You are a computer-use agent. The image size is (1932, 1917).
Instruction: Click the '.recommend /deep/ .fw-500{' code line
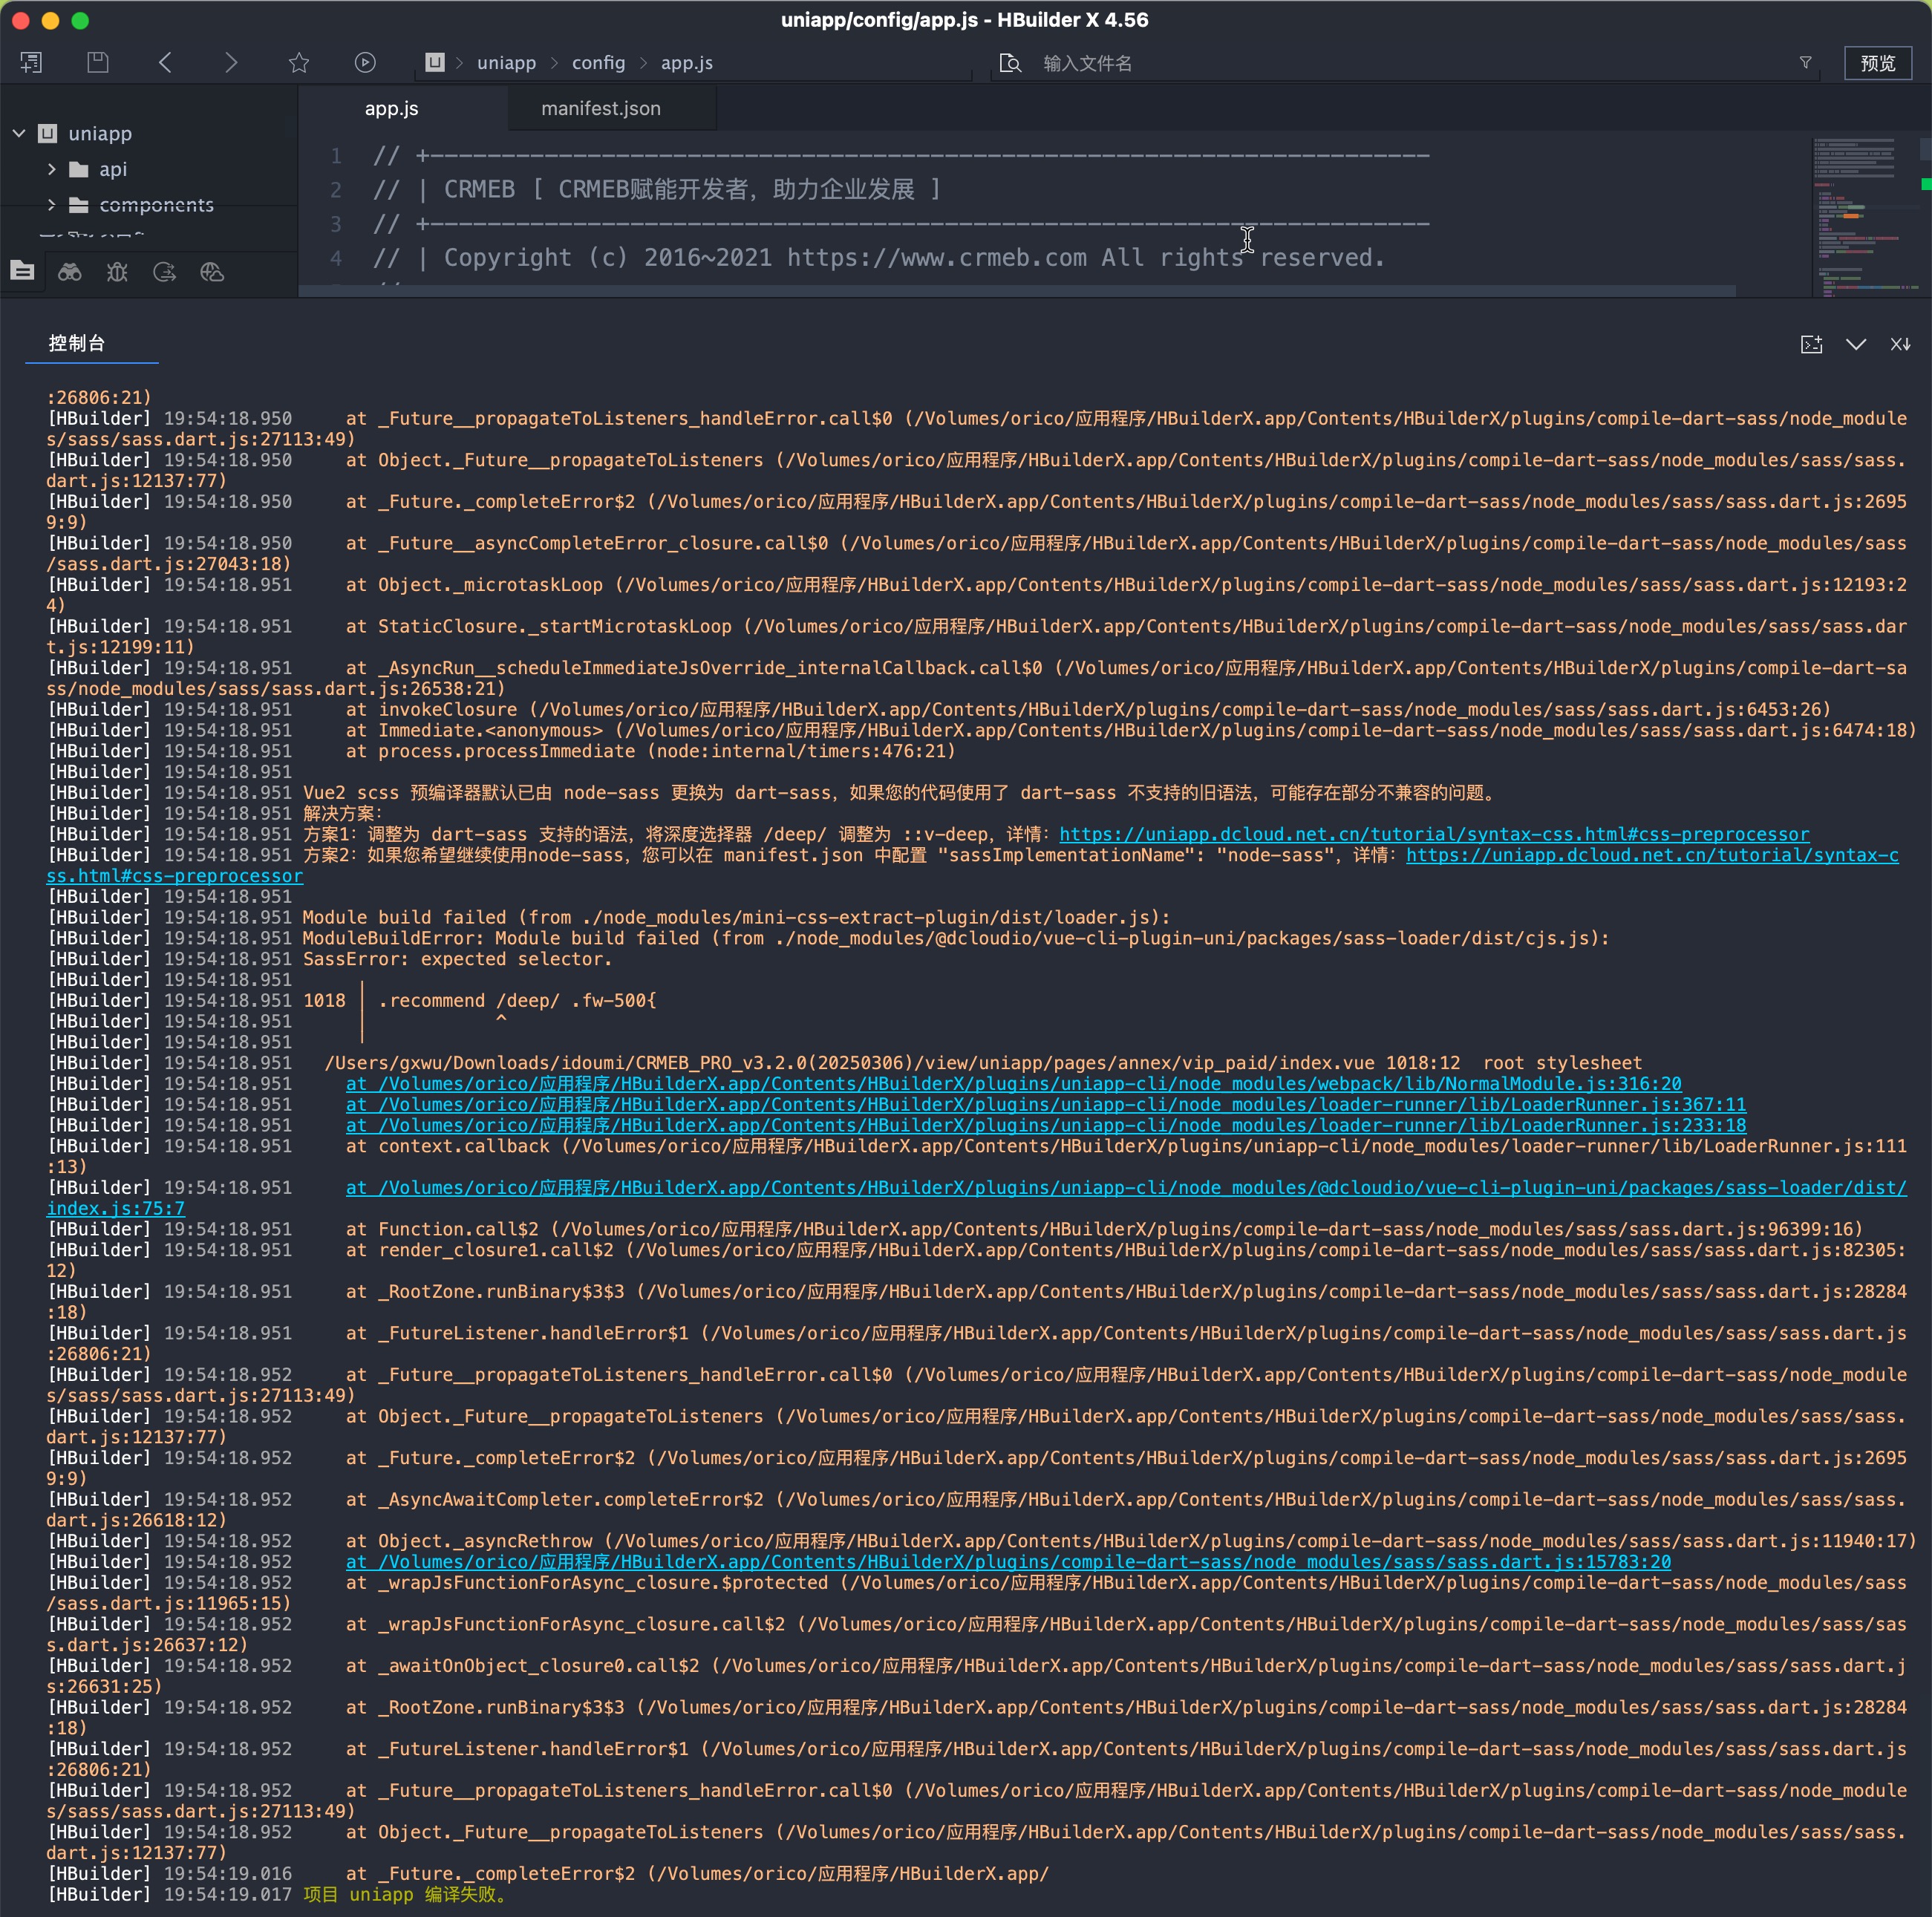coord(517,1000)
